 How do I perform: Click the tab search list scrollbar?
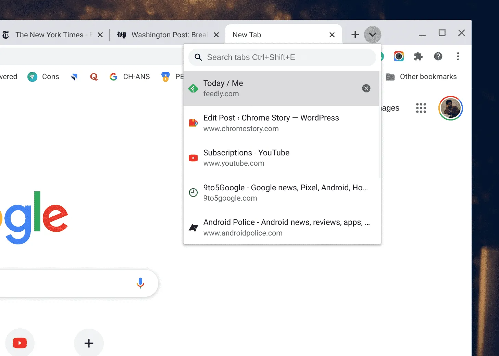pyautogui.click(x=380, y=124)
